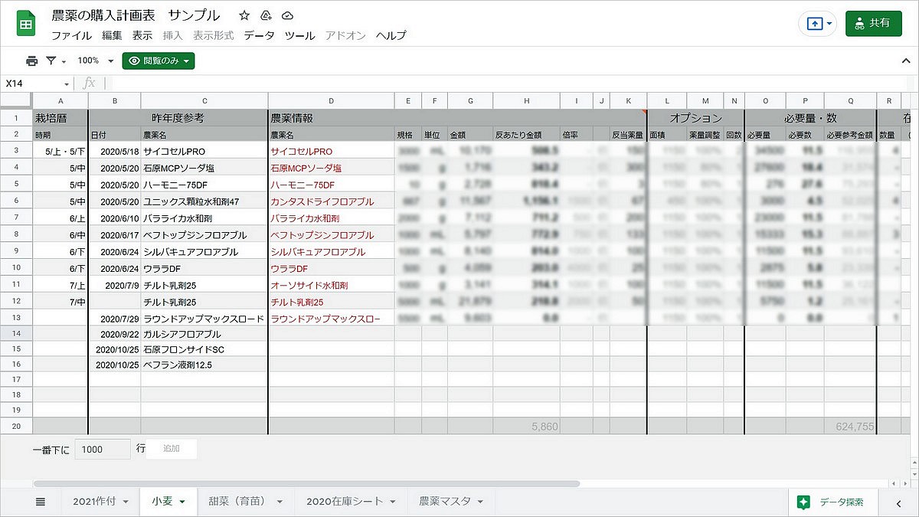Open the 2021作付 tab menu arrow
The height and width of the screenshot is (517, 919).
(127, 502)
